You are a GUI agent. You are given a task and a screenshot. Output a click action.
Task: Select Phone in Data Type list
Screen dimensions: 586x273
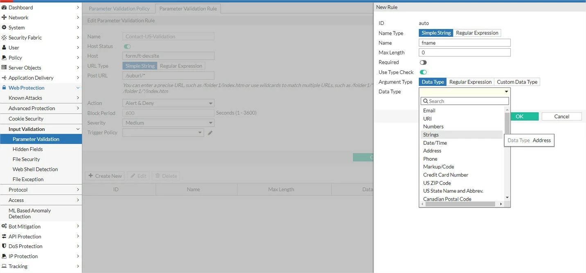(462, 159)
